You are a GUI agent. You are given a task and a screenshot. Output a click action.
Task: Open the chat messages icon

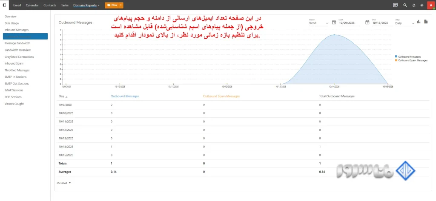[396, 5]
